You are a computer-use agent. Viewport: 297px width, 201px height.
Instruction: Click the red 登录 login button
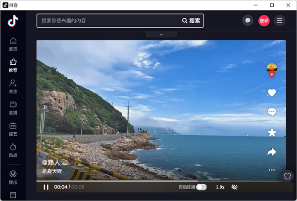(264, 21)
